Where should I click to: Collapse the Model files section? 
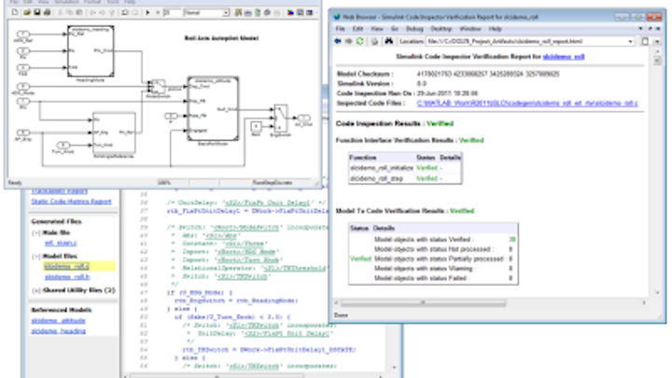[36, 257]
